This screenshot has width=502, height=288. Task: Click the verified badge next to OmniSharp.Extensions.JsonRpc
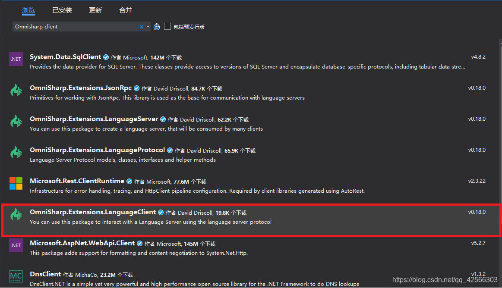(x=136, y=88)
